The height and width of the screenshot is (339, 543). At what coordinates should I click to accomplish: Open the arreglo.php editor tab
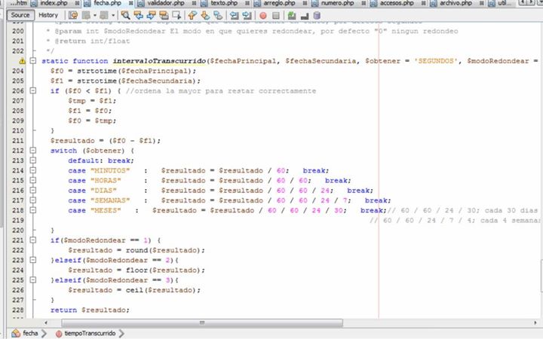click(x=278, y=4)
